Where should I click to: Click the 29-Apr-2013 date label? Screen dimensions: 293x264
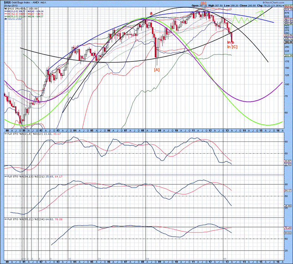11,6
